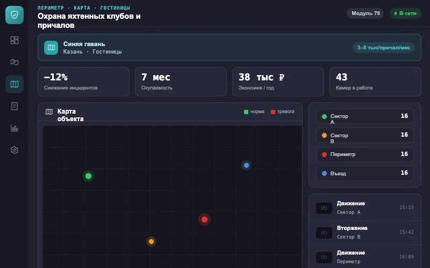Click the Синяя гавань site title
This screenshot has height=268, width=430.
(x=84, y=44)
